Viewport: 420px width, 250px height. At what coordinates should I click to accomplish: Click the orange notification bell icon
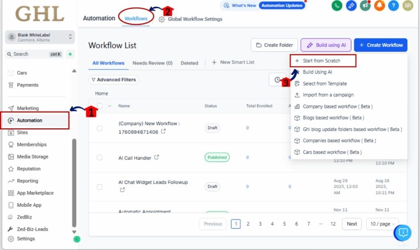[379, 6]
